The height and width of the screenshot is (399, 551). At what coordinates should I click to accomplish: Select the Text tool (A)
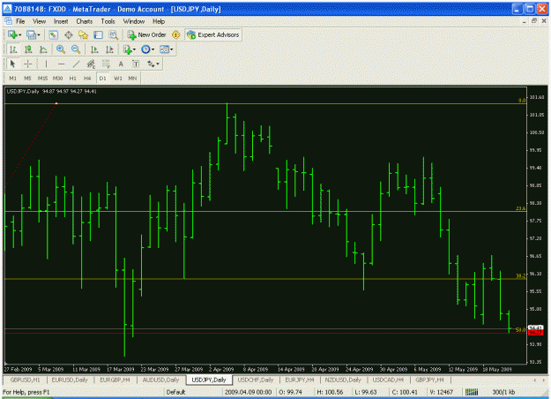click(121, 64)
